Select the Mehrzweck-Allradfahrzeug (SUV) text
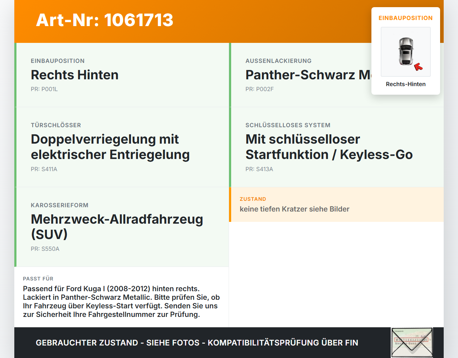 coord(117,227)
